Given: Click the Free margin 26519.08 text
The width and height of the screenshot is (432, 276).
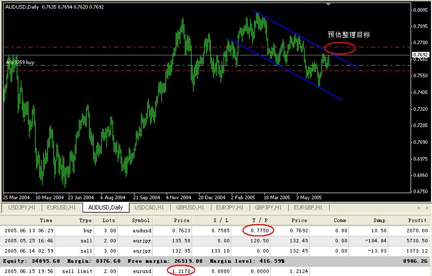Looking at the screenshot, I should click(x=165, y=261).
